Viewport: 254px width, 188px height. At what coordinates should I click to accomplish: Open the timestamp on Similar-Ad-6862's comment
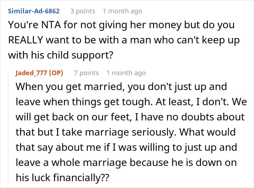122,11
